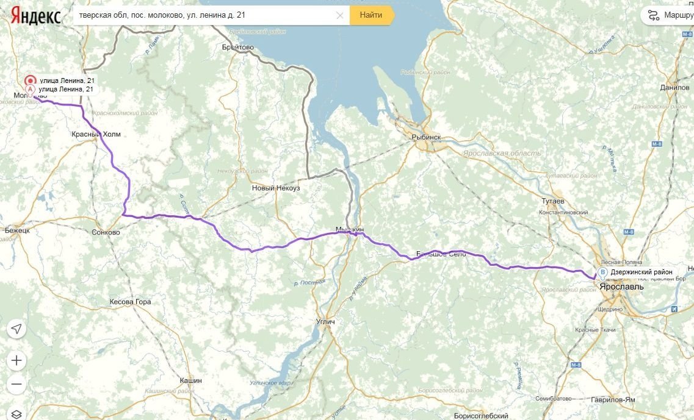Image resolution: width=694 pixels, height=420 pixels.
Task: Select route end point marker B
Action: pos(602,272)
